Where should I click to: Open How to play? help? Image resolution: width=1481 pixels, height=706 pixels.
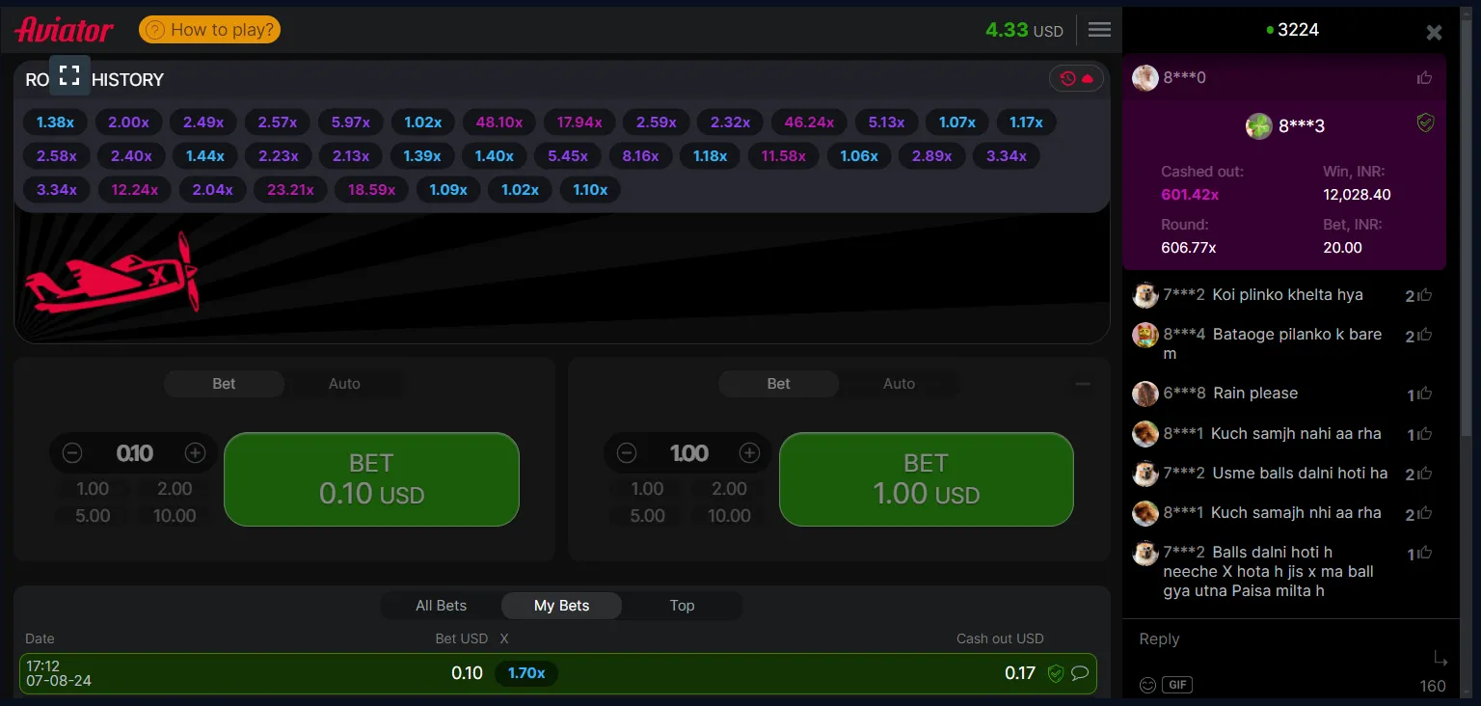[210, 30]
